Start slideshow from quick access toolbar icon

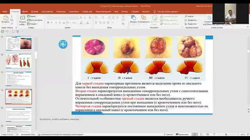coord(18,31)
